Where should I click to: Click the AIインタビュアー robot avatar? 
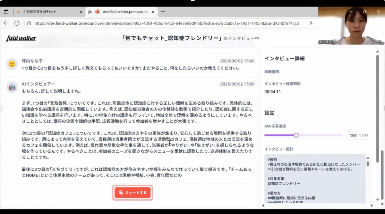[x=12, y=87]
